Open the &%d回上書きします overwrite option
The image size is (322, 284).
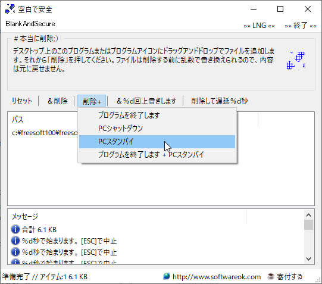click(x=146, y=101)
